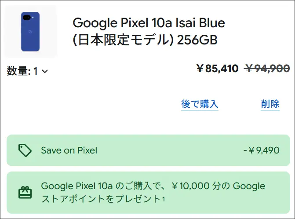Click the Pixel 10a product thumbnail
The width and height of the screenshot is (295, 219).
30,32
